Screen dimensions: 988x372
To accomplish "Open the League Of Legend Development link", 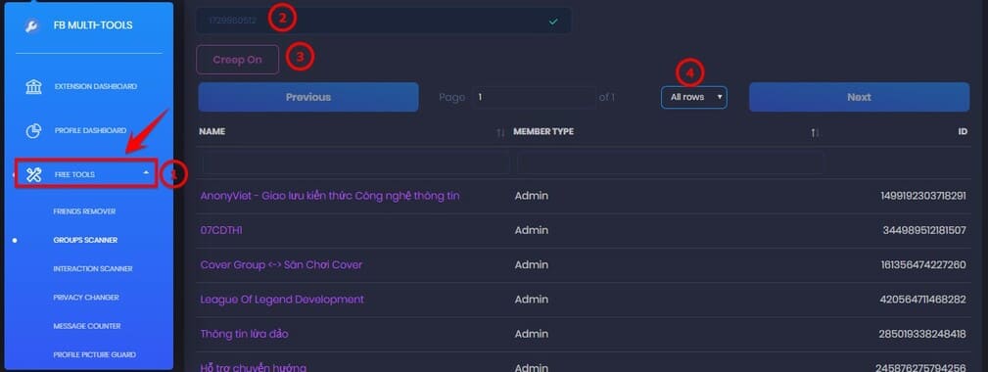I will (x=282, y=299).
